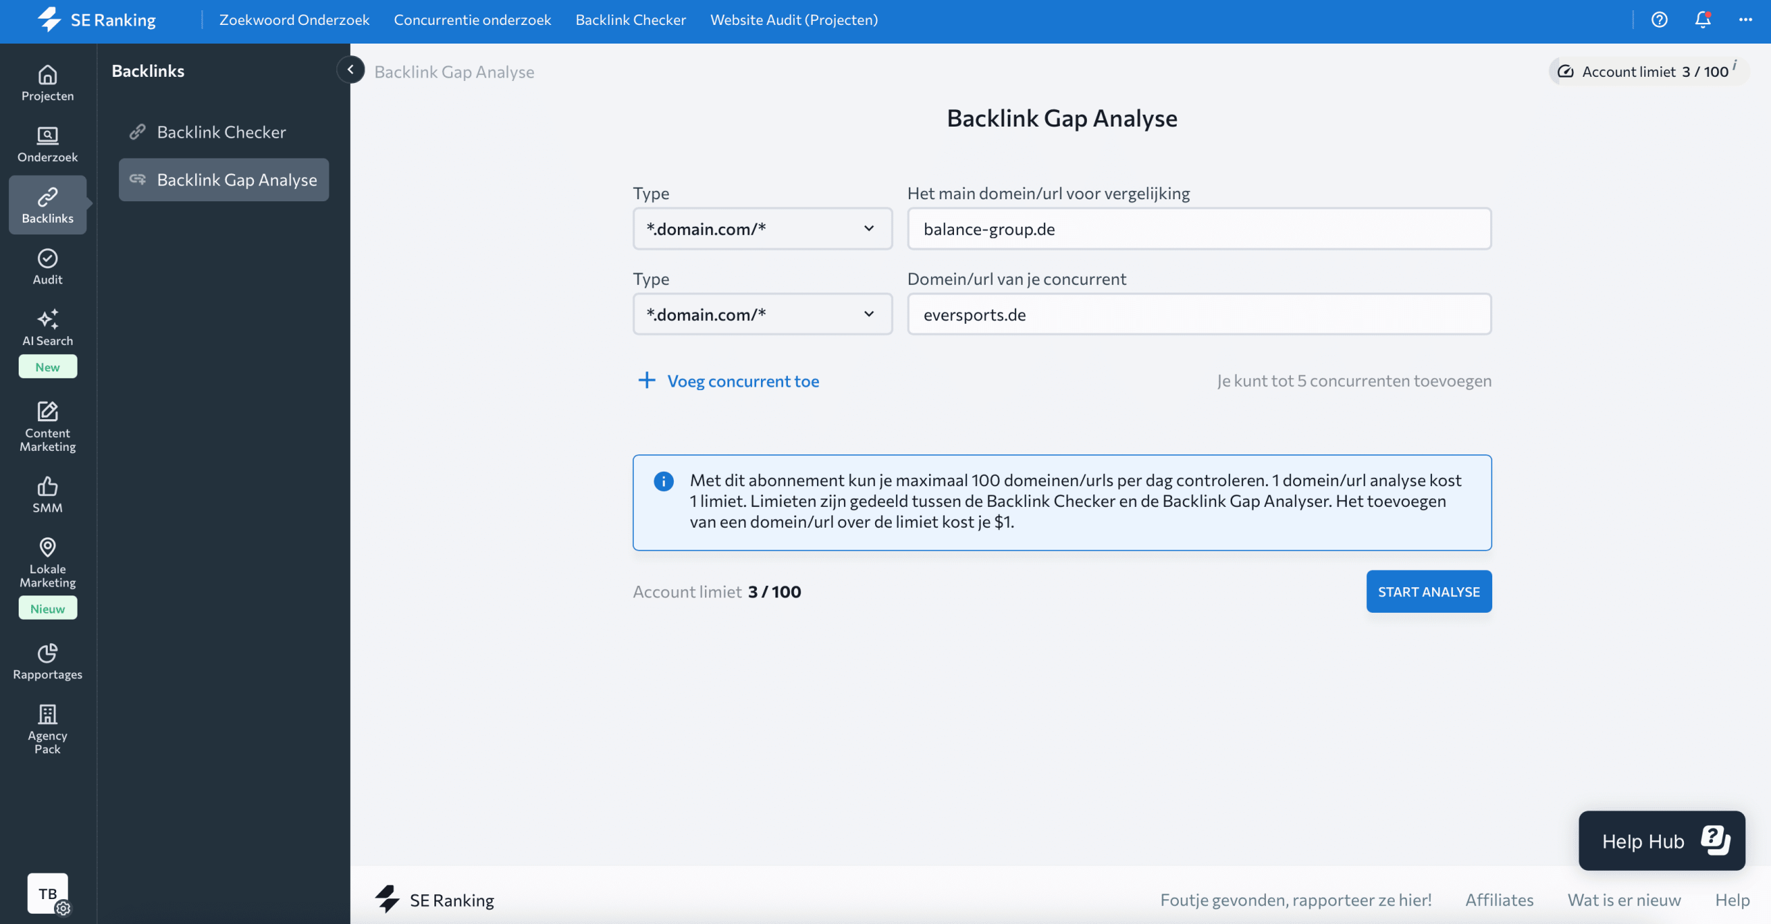
Task: Open Wat is er nieuw footer link
Action: coord(1624,900)
